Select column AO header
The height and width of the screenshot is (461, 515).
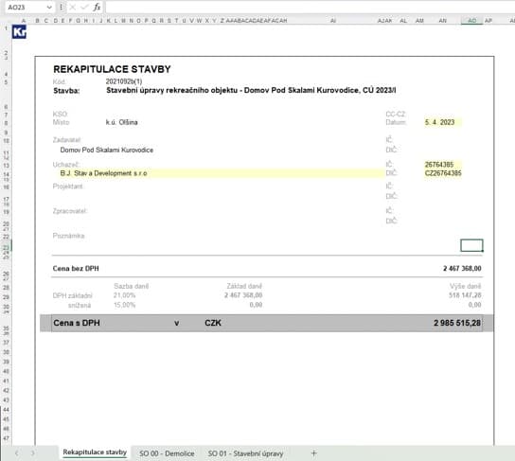tap(471, 21)
